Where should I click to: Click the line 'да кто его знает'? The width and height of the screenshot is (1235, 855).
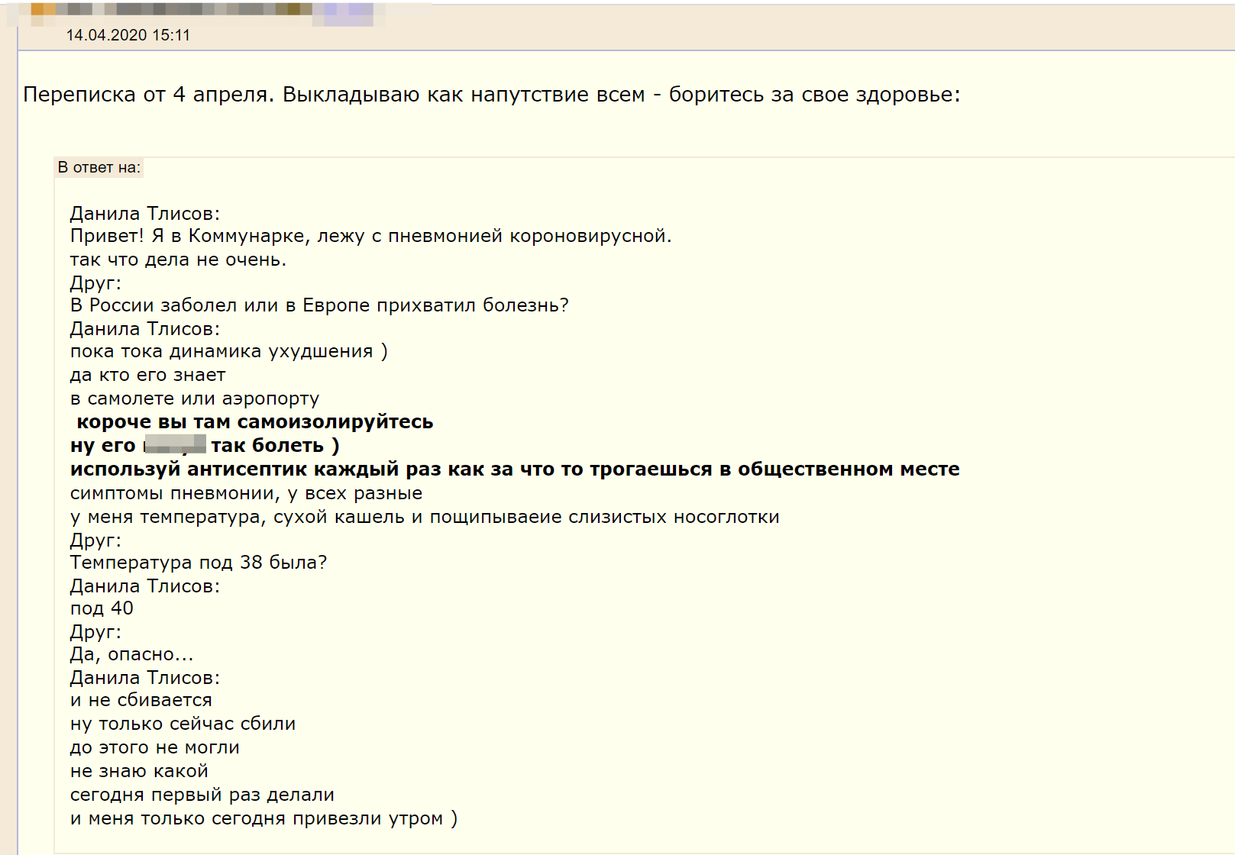[147, 375]
